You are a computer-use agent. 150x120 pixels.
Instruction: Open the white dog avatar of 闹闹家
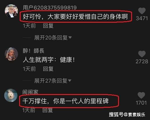(x=11, y=95)
